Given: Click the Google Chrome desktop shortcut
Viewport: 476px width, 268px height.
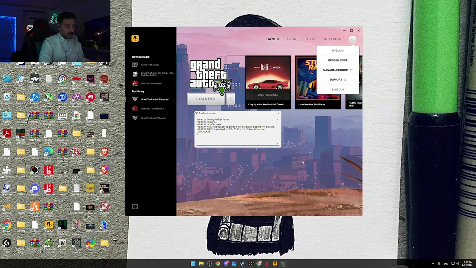Looking at the screenshot, I should coord(7,227).
